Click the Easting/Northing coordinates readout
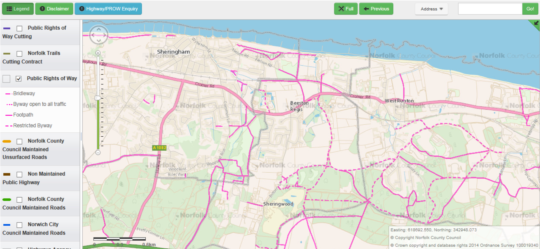Viewport: 540px width, 249px height. 433,230
